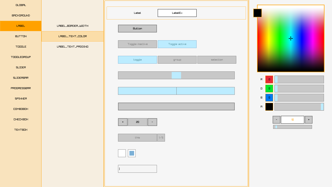Image resolution: width=332 pixels, height=187 pixels.
Task: Select 'group' in the toggle group
Action: (177, 60)
